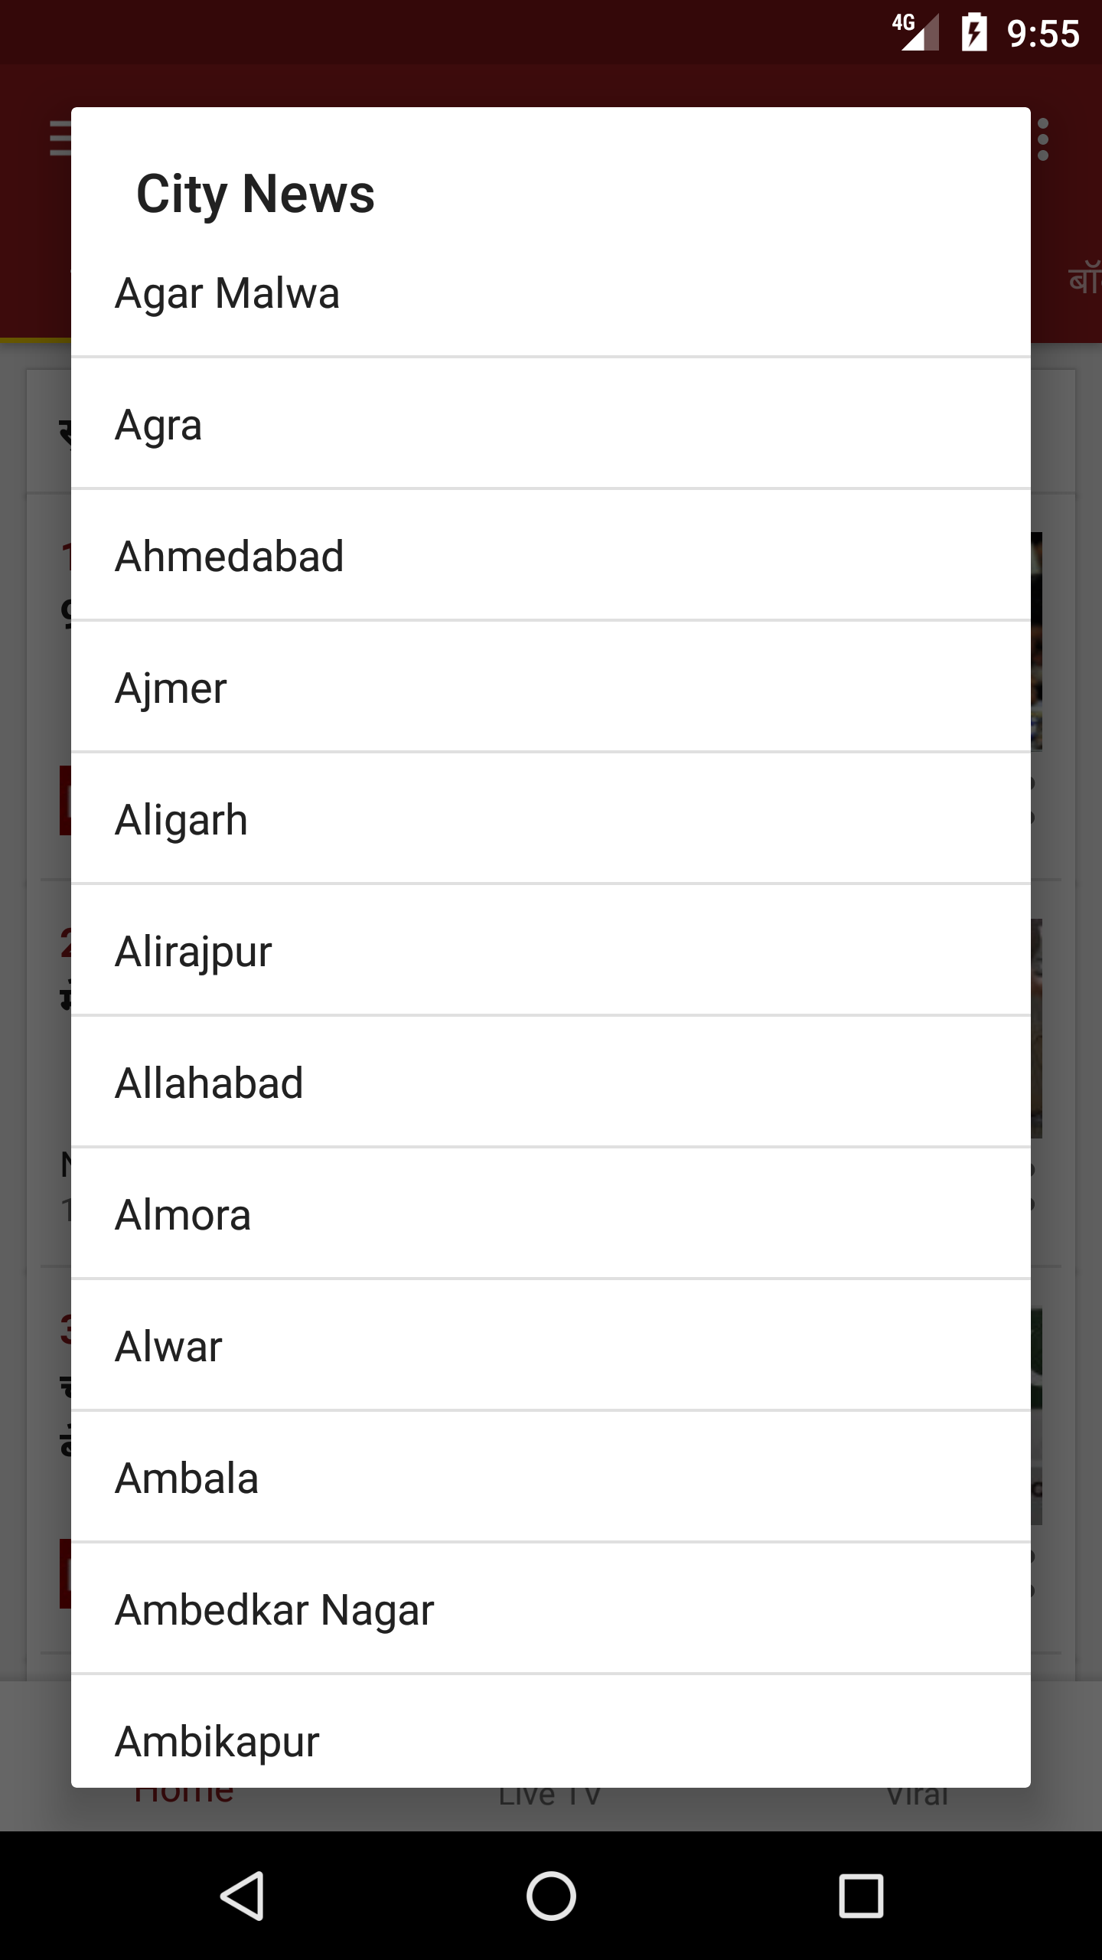Image resolution: width=1102 pixels, height=1960 pixels.
Task: Pick Almora from city list
Action: point(550,1215)
